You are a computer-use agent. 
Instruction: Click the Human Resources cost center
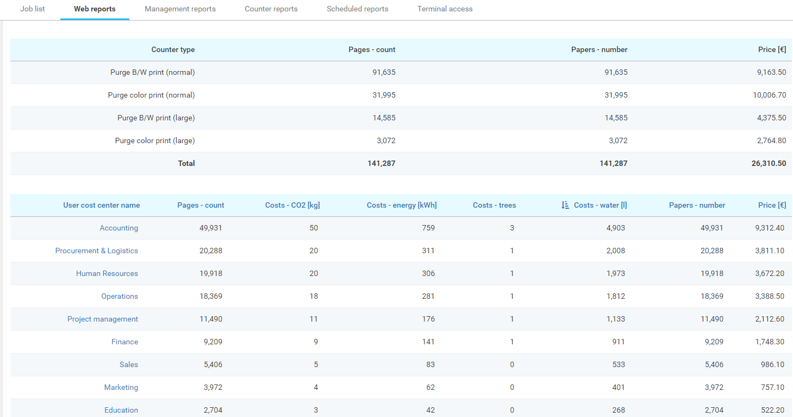coord(107,274)
